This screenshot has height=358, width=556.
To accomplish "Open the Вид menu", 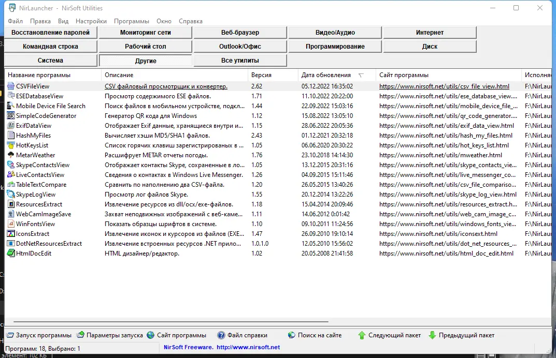I will 63,21.
